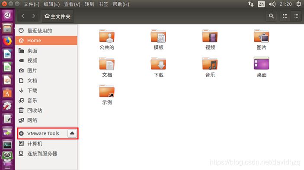Launch LibreOffice Calc from the dock
304x170 pixels.
7,67
